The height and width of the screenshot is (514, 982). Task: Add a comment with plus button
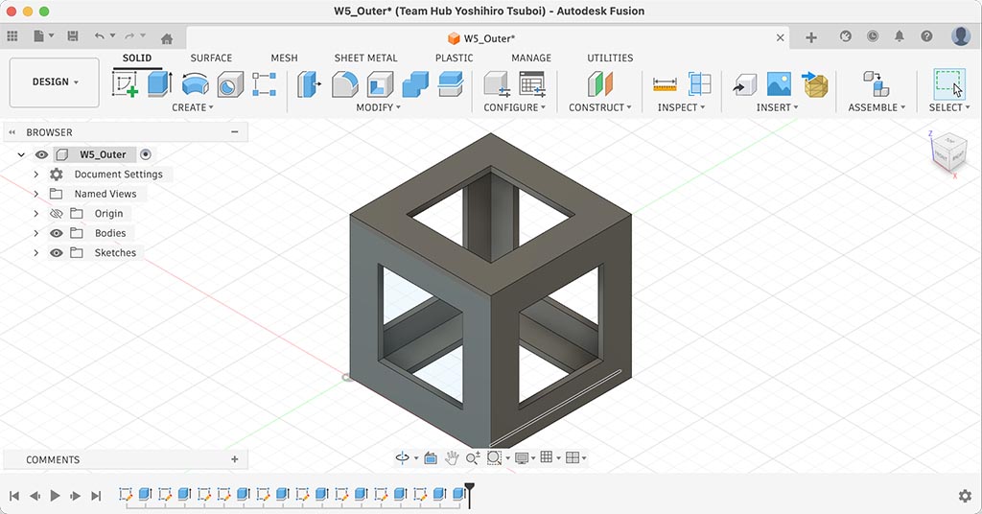coord(234,459)
